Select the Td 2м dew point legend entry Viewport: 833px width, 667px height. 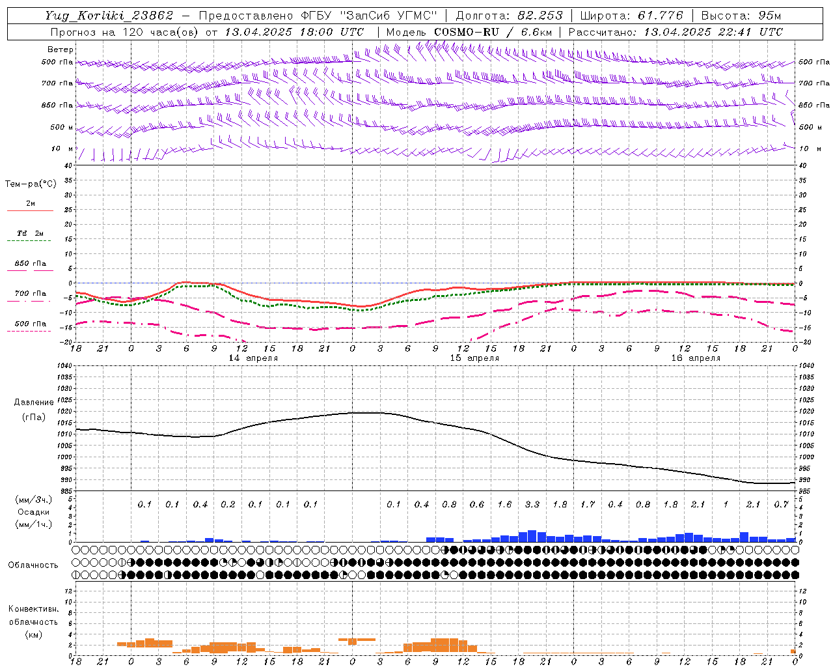click(x=31, y=233)
